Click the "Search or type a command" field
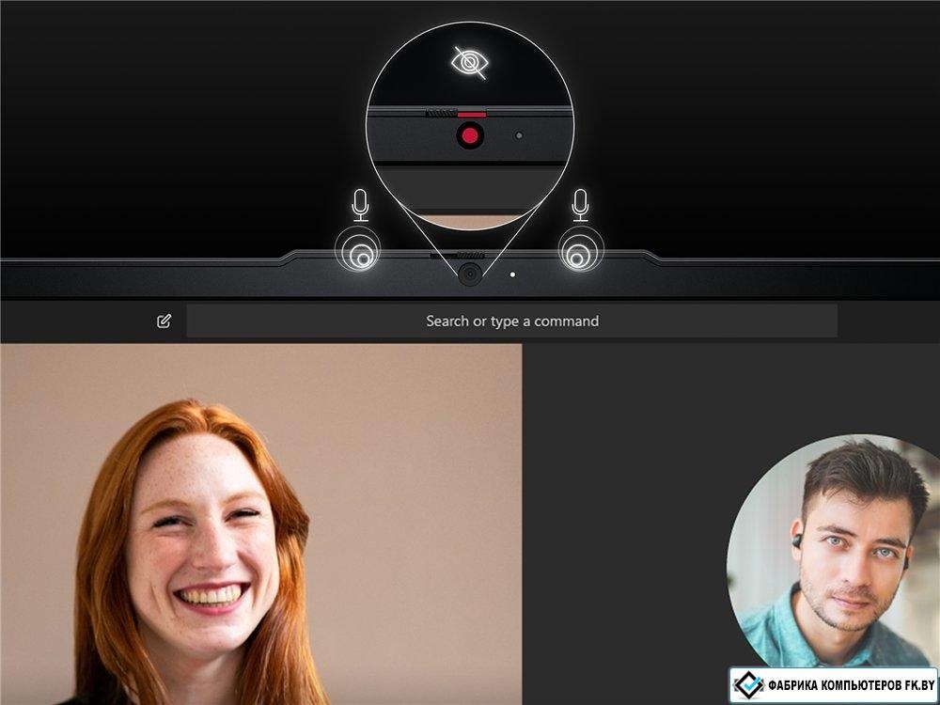This screenshot has width=940, height=705. tap(512, 321)
